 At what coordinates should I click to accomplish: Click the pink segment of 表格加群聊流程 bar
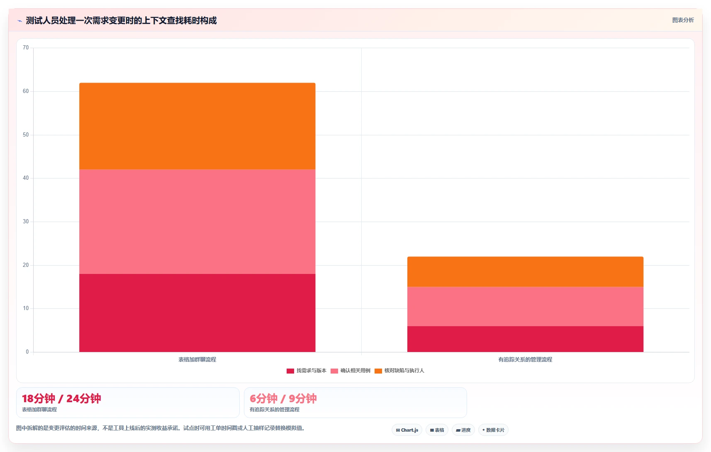click(x=197, y=222)
